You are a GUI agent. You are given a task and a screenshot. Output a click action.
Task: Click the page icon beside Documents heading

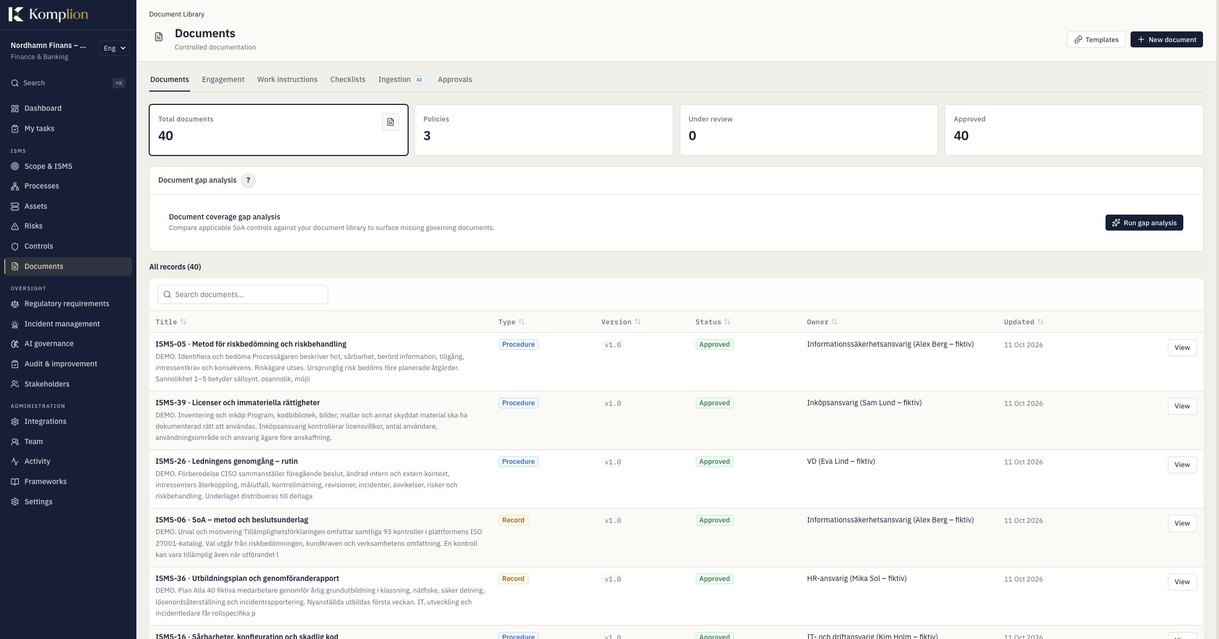click(159, 37)
